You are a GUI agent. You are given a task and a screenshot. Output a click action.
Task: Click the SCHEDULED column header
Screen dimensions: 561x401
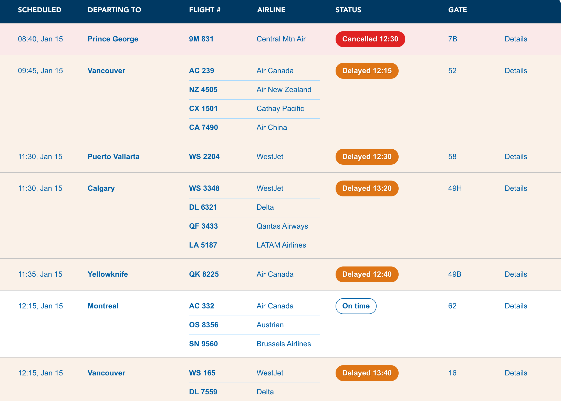[x=39, y=10]
